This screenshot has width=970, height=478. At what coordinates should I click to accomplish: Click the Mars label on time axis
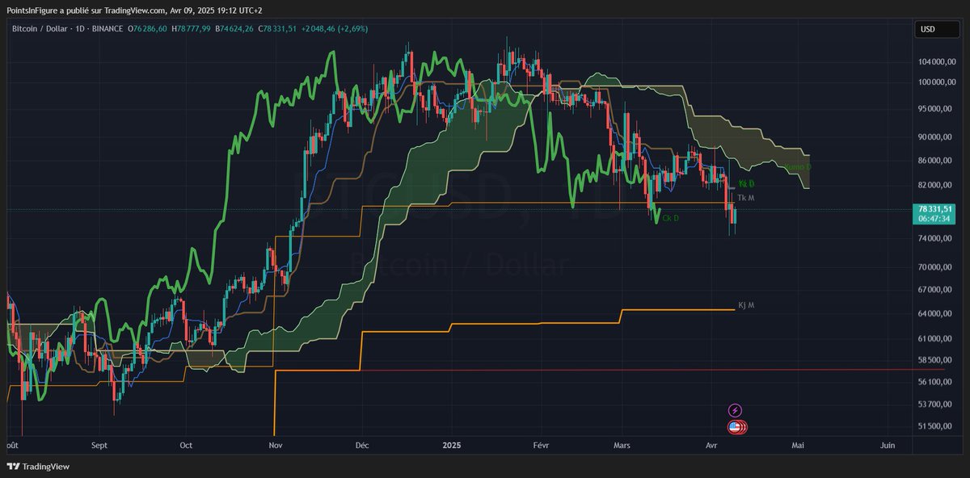point(622,445)
